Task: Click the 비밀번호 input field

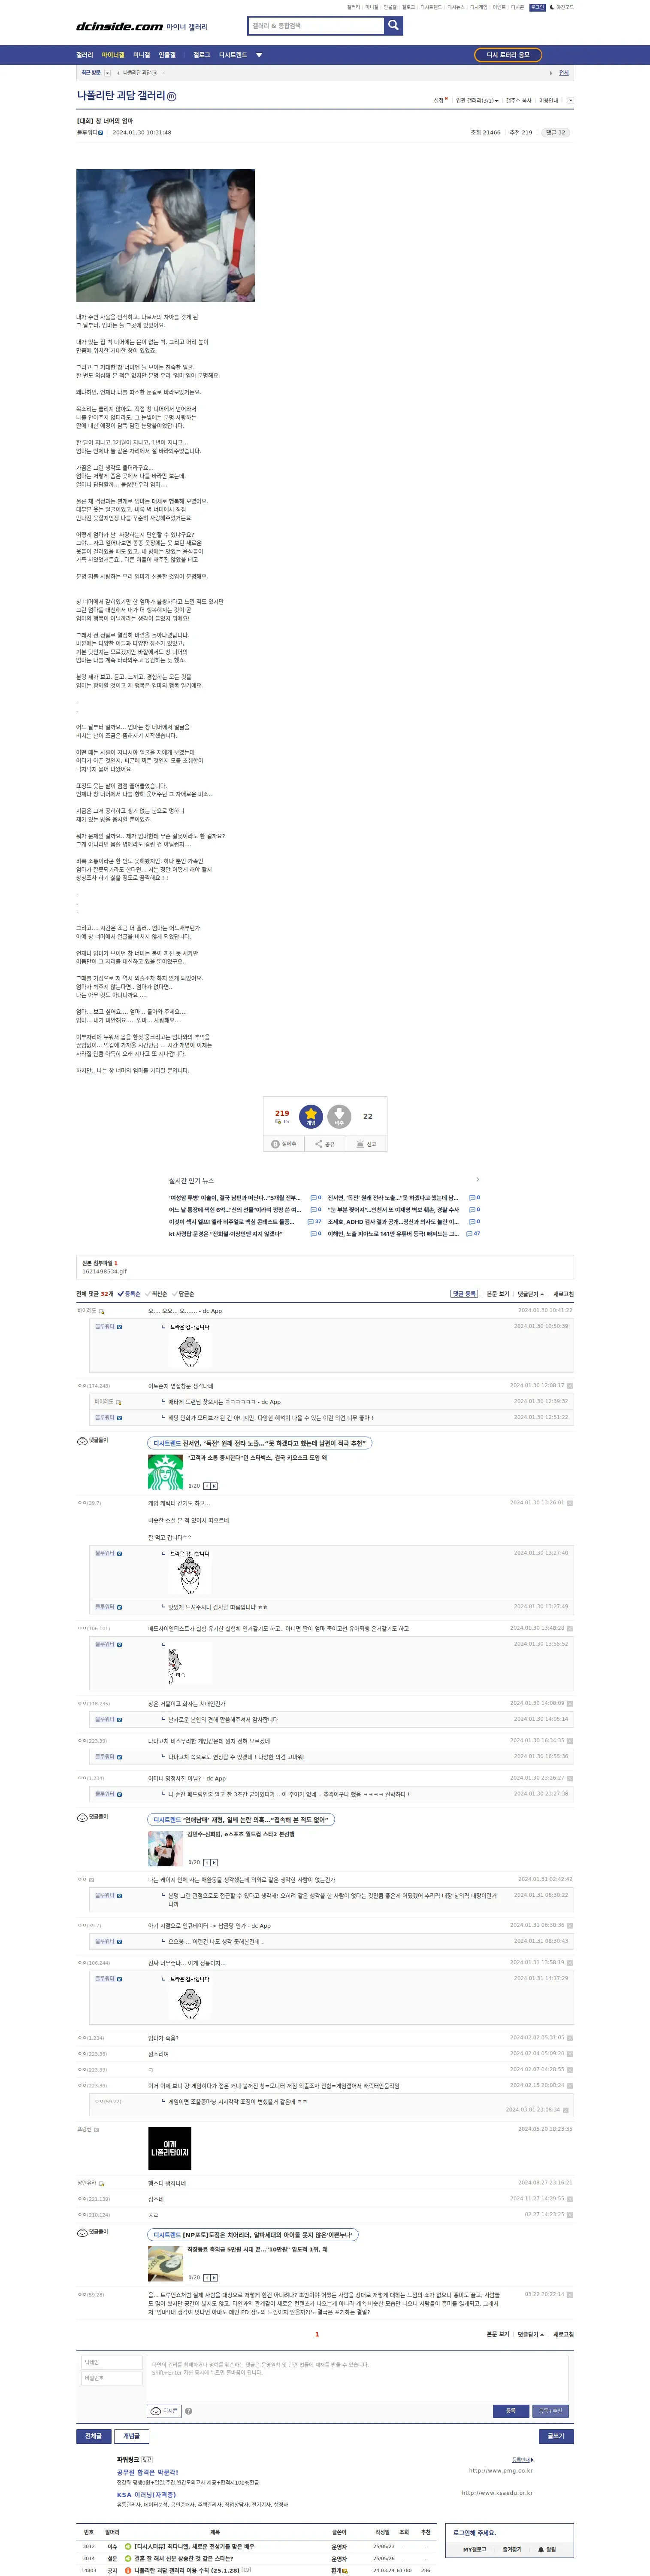Action: (x=112, y=2379)
